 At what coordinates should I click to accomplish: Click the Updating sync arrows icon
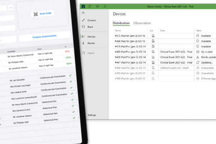[x=198, y=63]
